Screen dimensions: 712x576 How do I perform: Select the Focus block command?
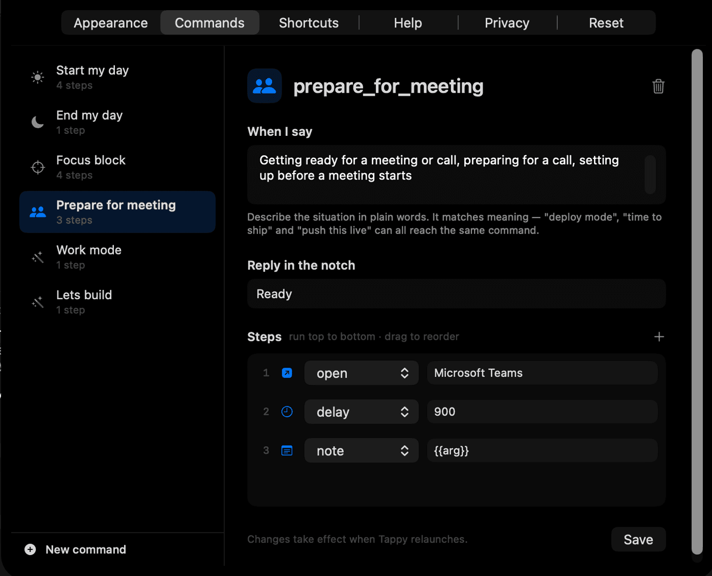[x=117, y=167]
